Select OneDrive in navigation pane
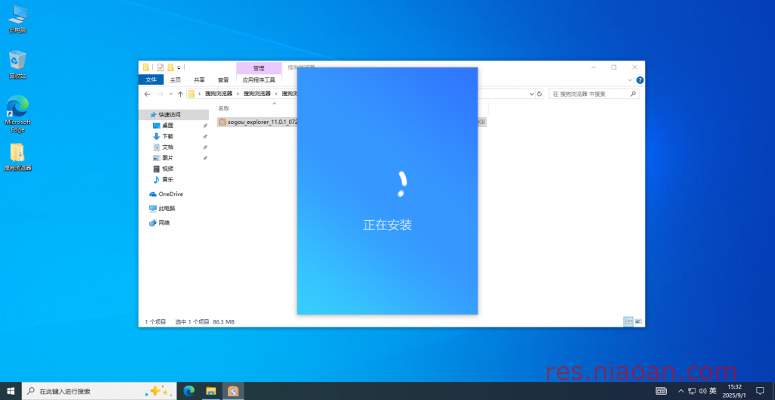This screenshot has width=775, height=400. (166, 194)
